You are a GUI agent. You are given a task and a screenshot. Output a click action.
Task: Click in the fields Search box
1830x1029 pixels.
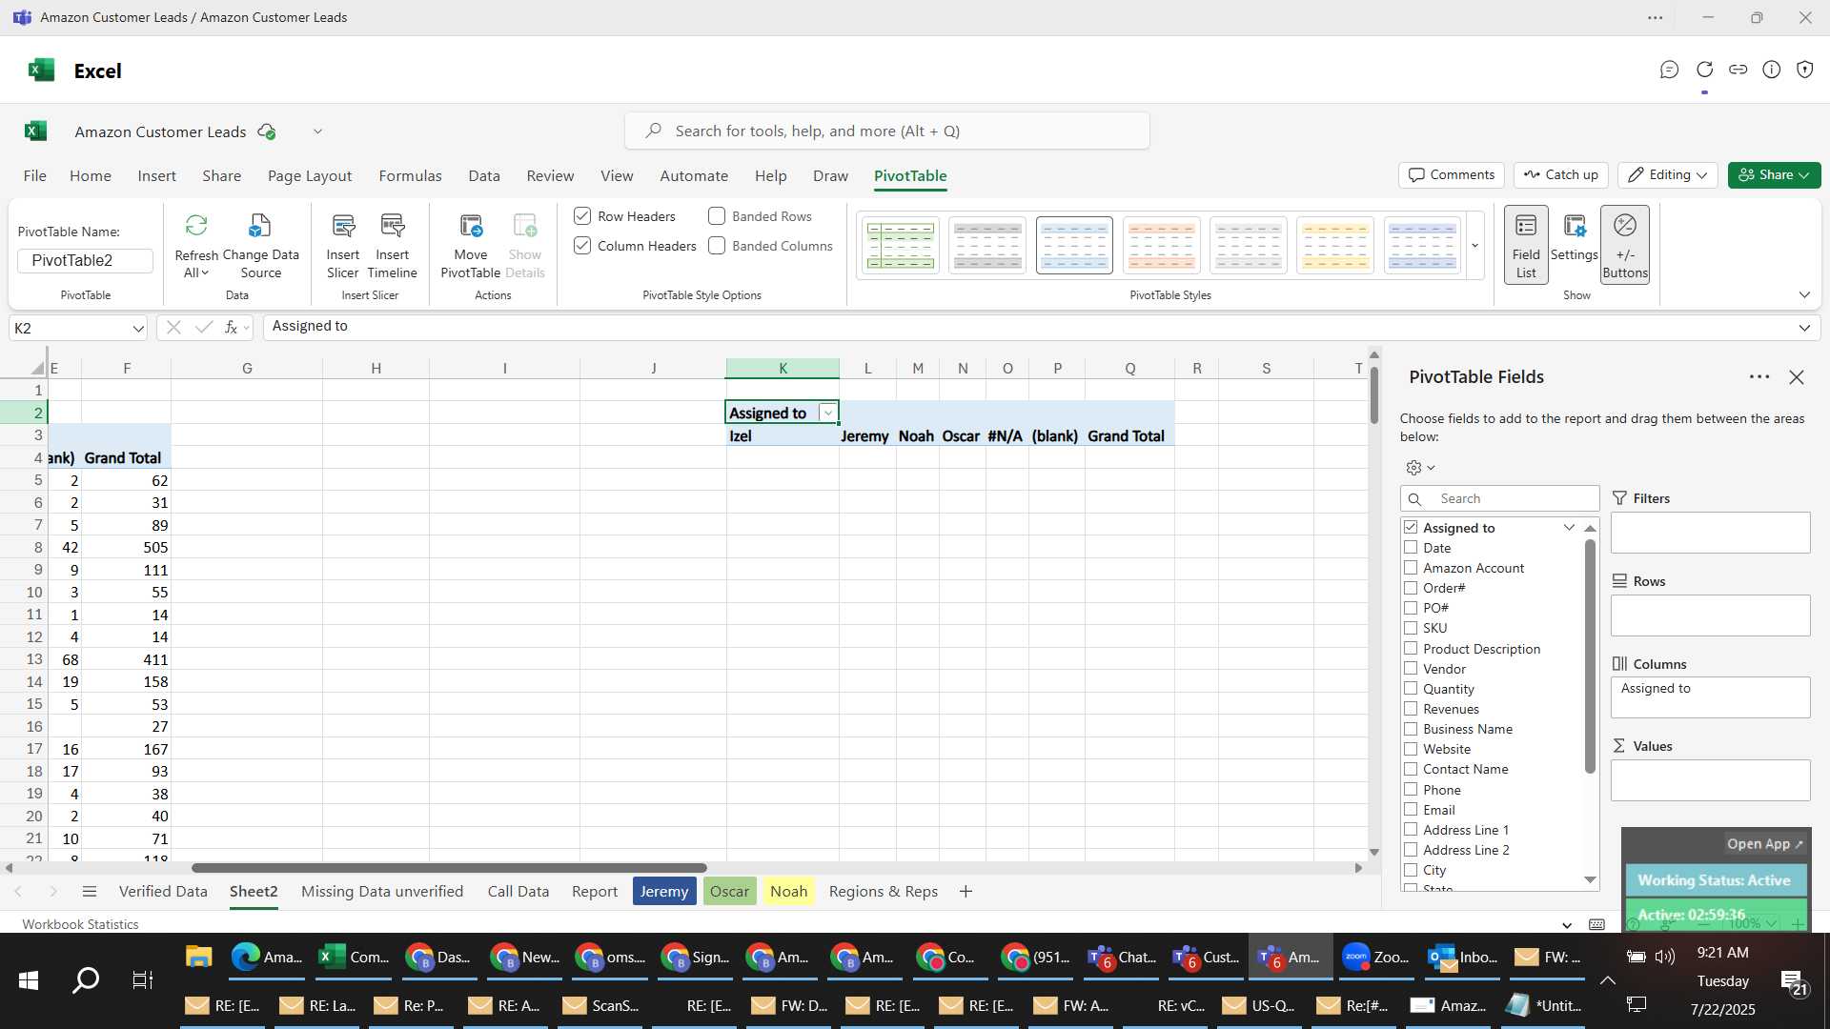(1500, 498)
